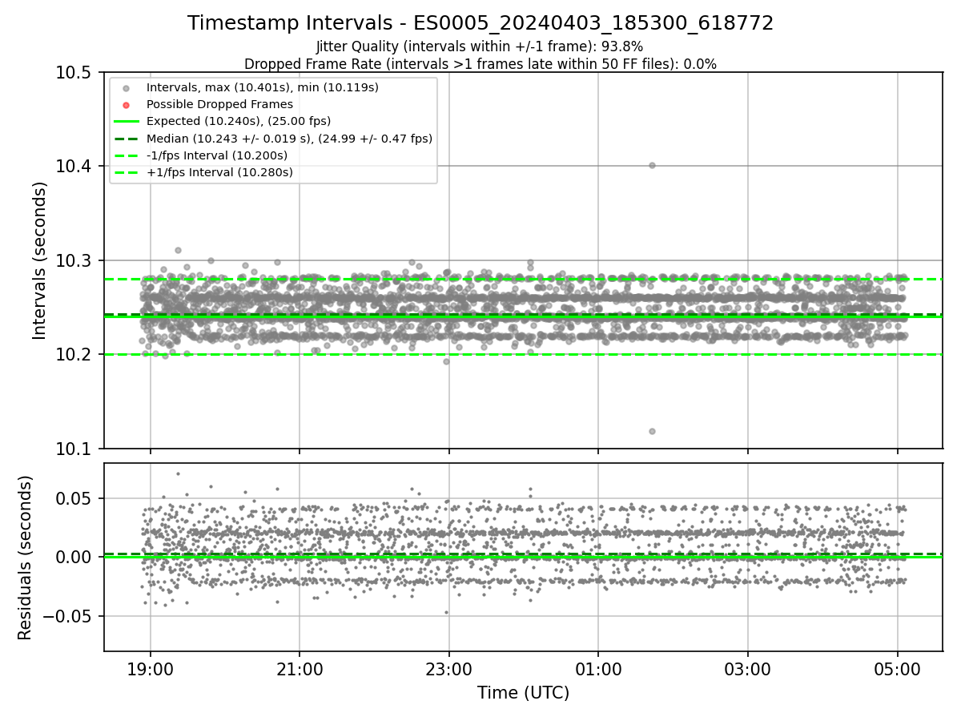Click legend entry starting 'Median (10.243 +/- 0.019 s)'

click(289, 139)
